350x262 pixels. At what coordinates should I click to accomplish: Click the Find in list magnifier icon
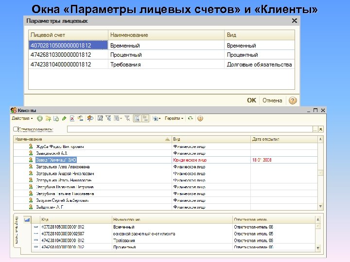(90, 118)
